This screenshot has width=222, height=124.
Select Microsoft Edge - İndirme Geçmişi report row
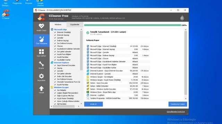pos(118,55)
